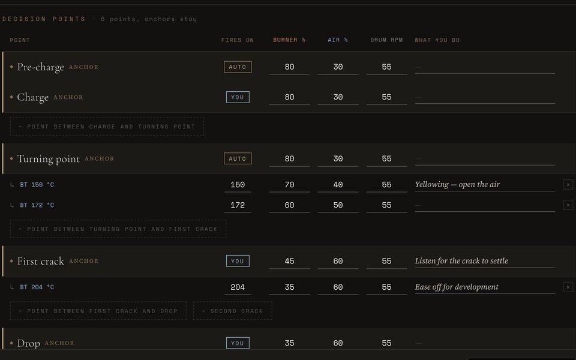The image size is (576, 360).
Task: Edit 'Yellowing — open the air' note
Action: [485, 185]
